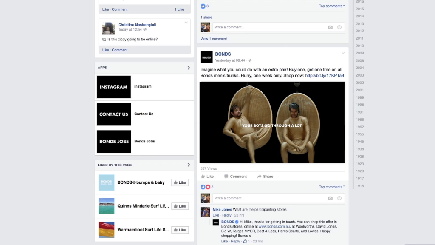
Task: Click 1 Like count on top visitor post
Action: pos(179,9)
